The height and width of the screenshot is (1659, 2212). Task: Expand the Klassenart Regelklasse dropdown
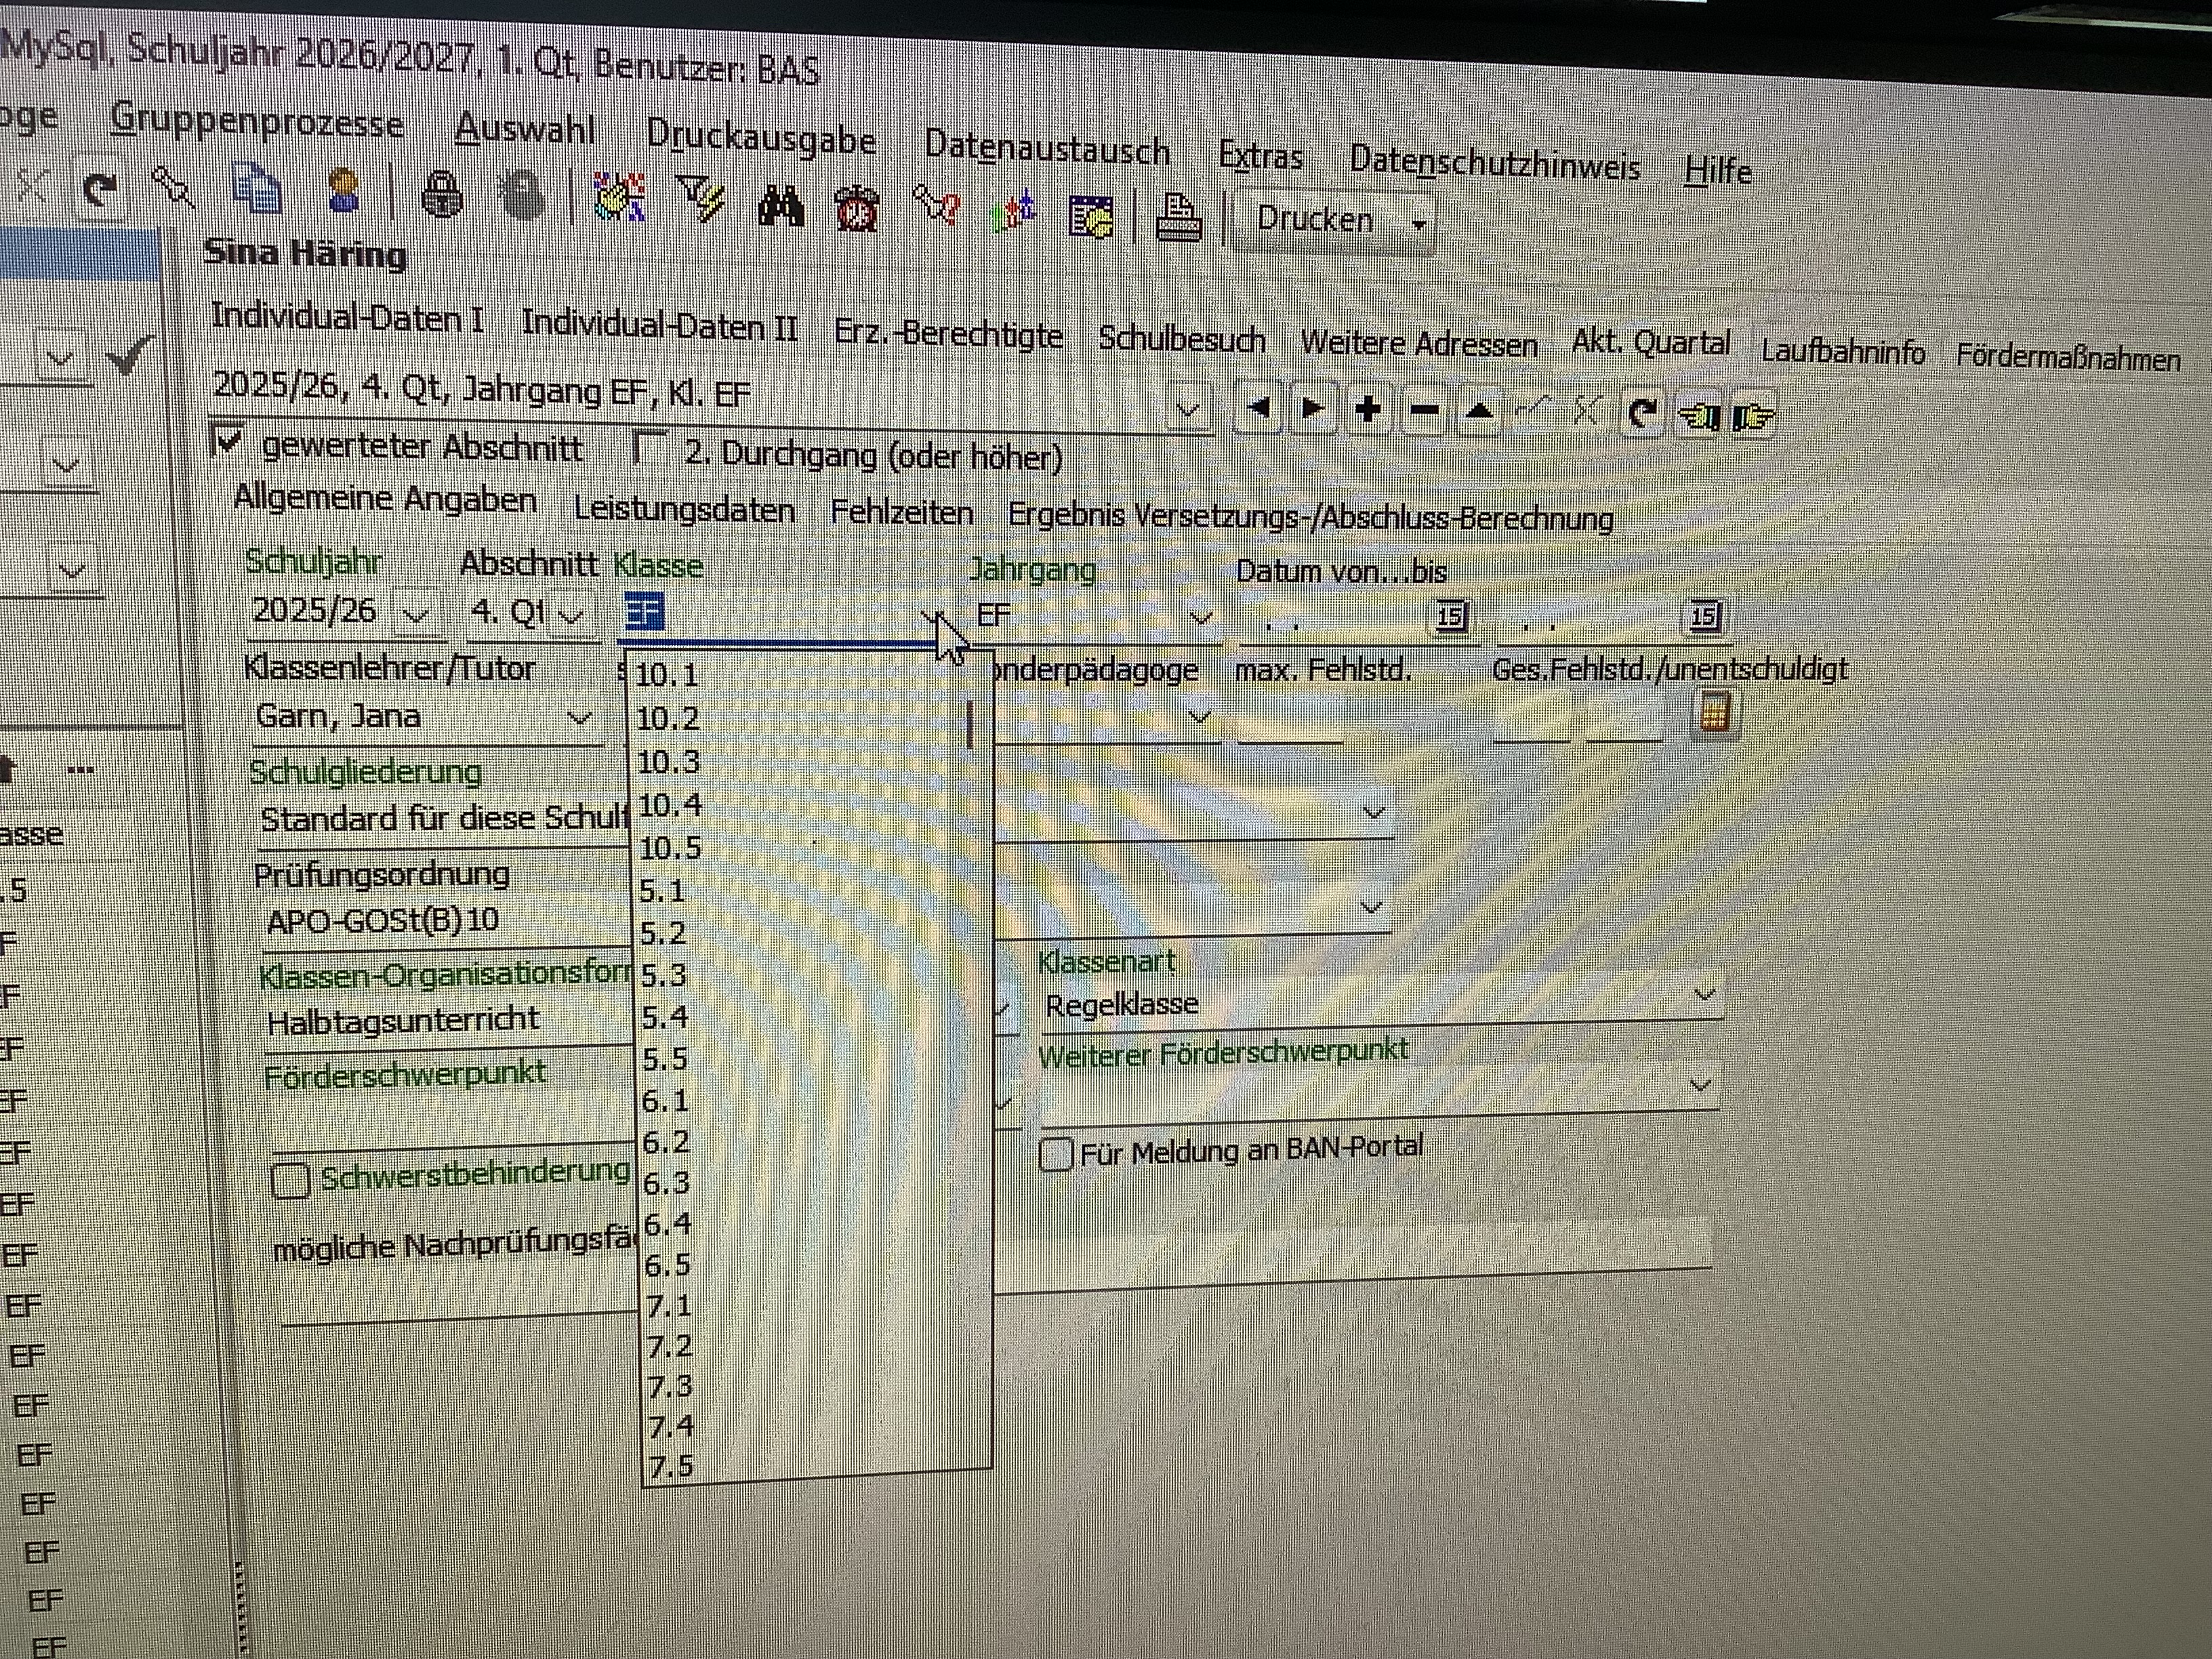1705,994
